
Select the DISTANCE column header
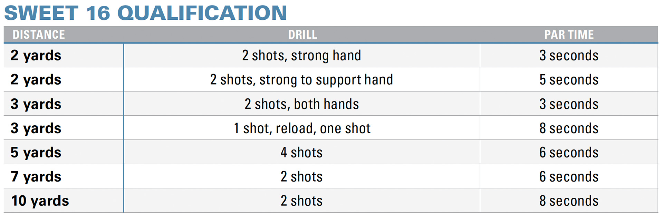click(39, 35)
